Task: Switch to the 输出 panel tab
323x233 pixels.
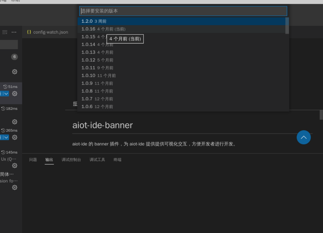Action: (x=49, y=160)
